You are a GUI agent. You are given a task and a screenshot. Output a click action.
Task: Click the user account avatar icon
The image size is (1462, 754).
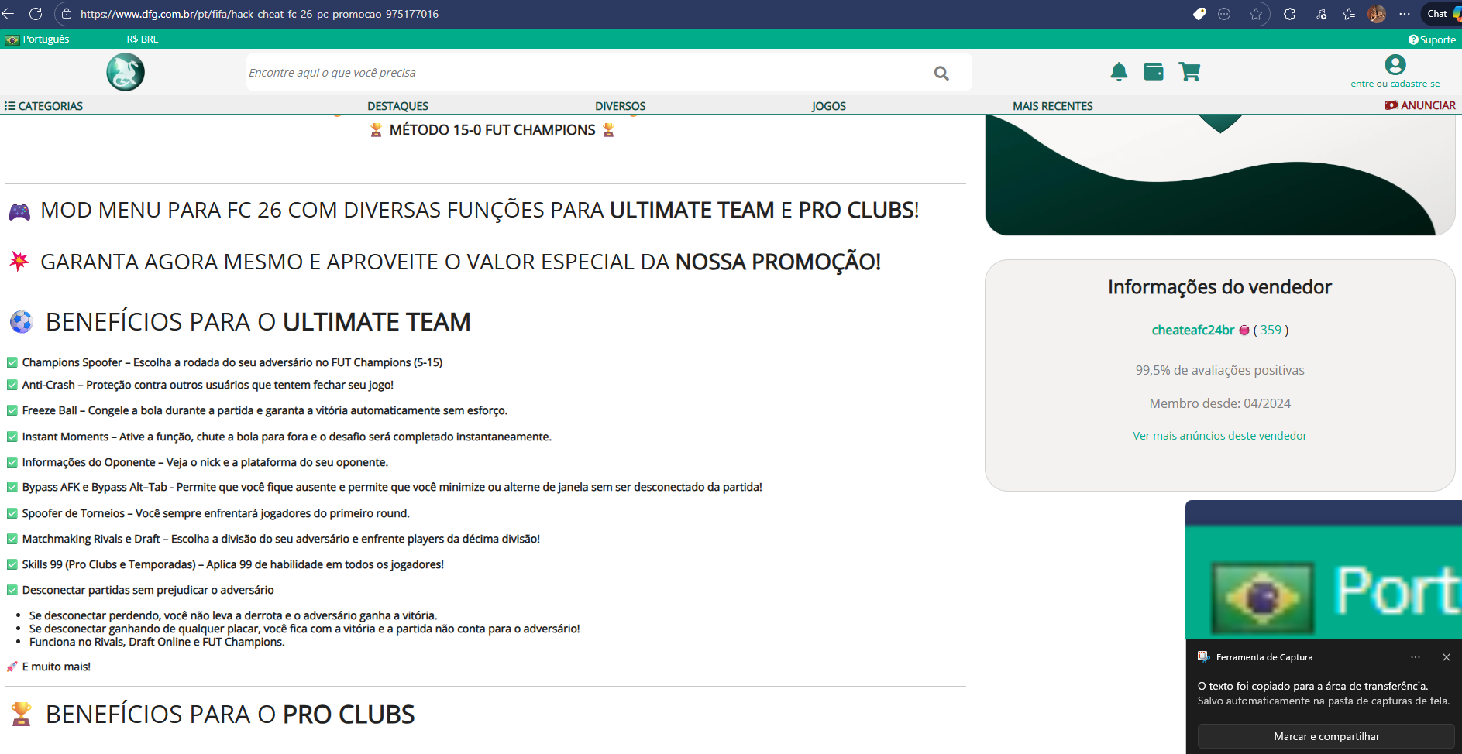click(x=1395, y=65)
